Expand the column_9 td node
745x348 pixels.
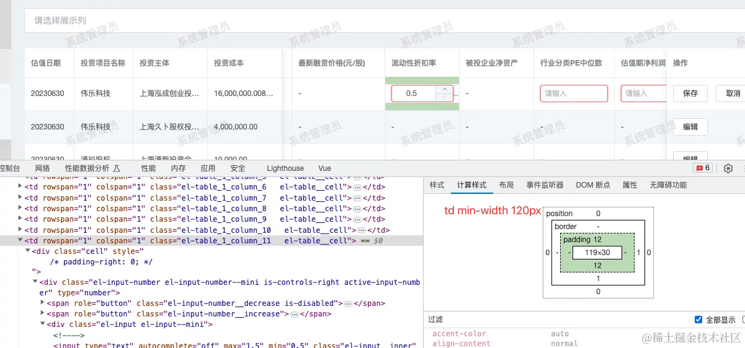pos(20,219)
